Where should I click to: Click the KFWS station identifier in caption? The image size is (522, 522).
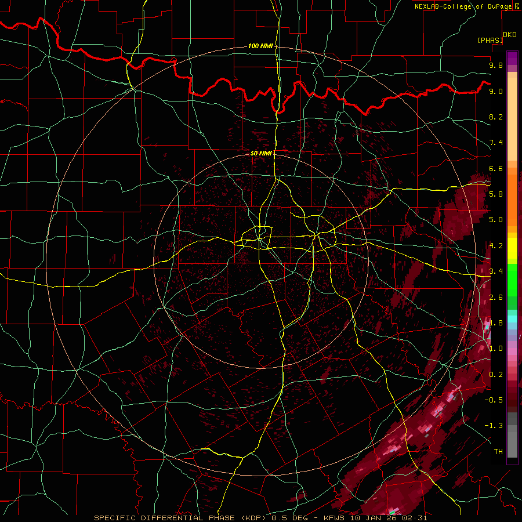click(334, 518)
